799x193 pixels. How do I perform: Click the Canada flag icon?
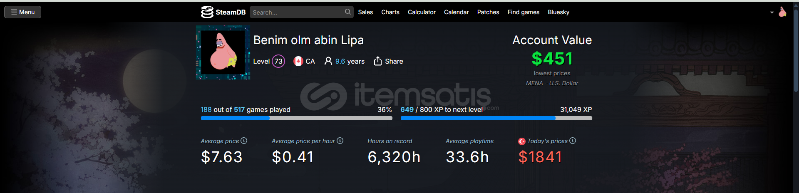(x=298, y=61)
